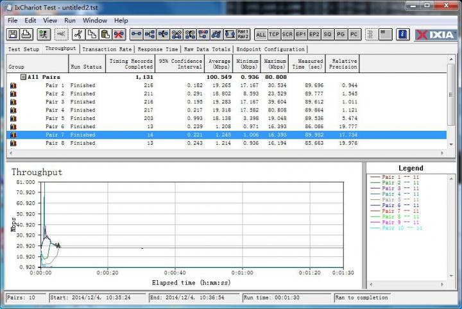The width and height of the screenshot is (462, 309).
Task: Click the Ran to completion status field
Action: (363, 298)
